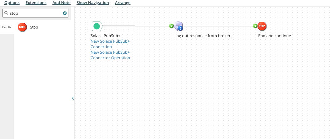Viewport: 330px width, 139px height.
Task: Open the Options menu
Action: [12, 3]
